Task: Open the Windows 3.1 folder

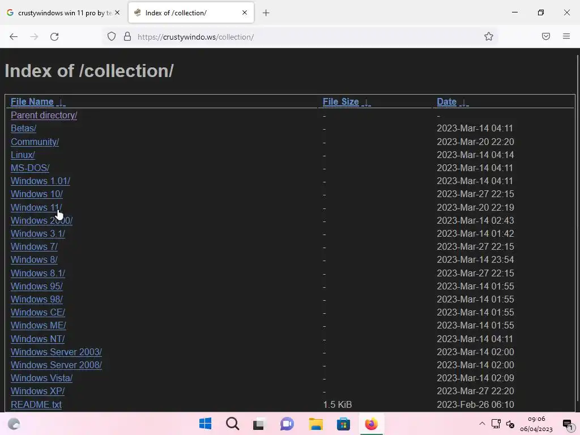Action: coord(38,234)
